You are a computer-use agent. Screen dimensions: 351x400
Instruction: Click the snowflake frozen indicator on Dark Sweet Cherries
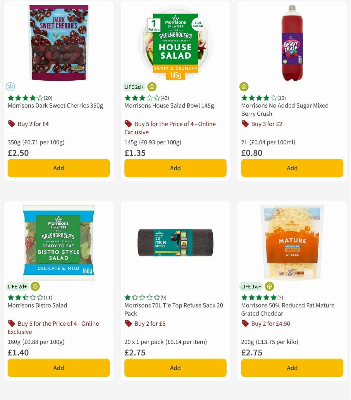coord(11,87)
